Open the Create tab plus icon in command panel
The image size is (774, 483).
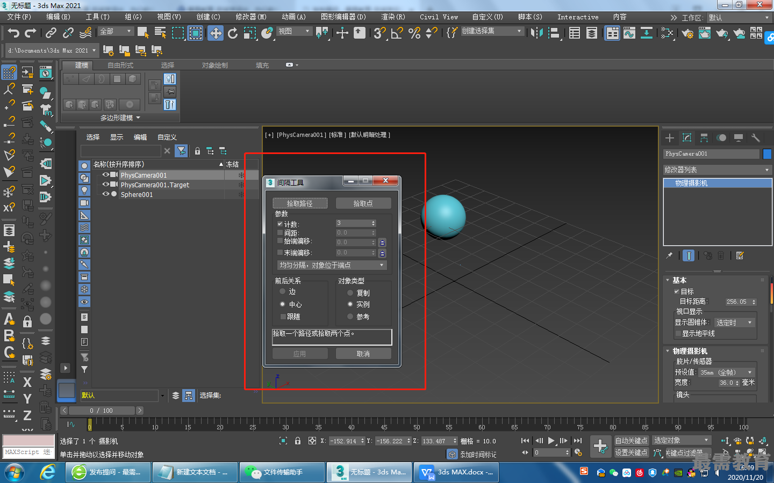(x=670, y=138)
